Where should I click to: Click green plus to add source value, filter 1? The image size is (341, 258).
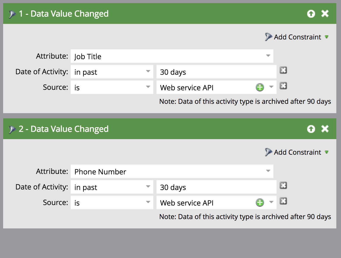tap(260, 87)
